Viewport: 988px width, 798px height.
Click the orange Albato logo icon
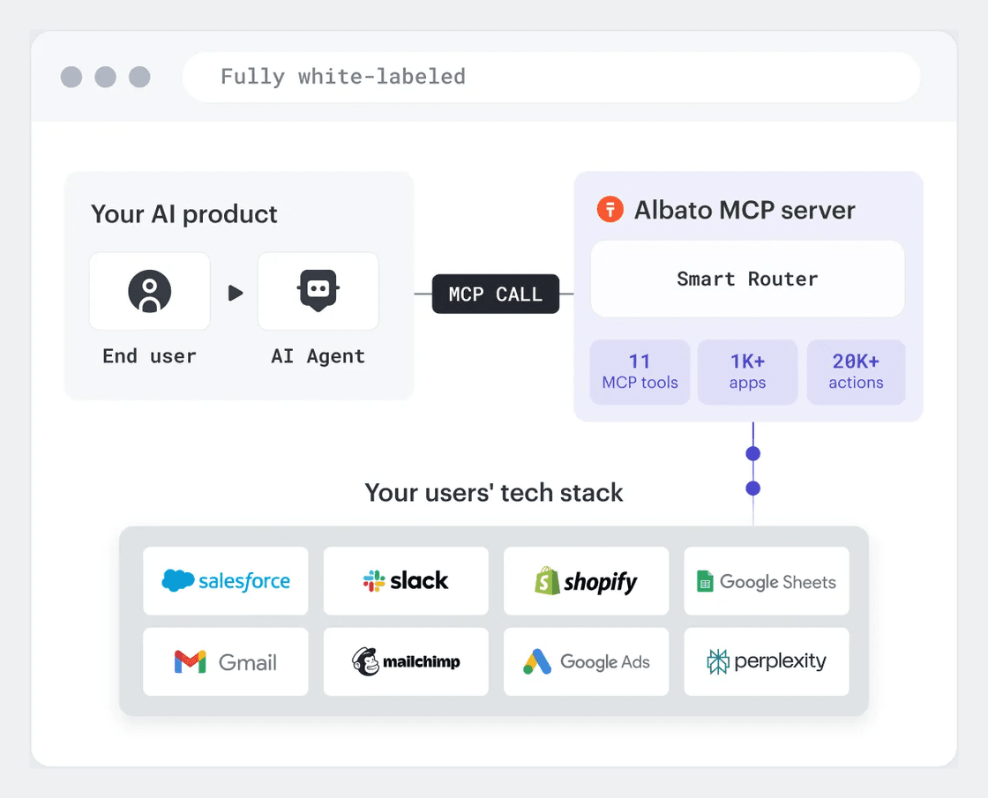point(610,209)
